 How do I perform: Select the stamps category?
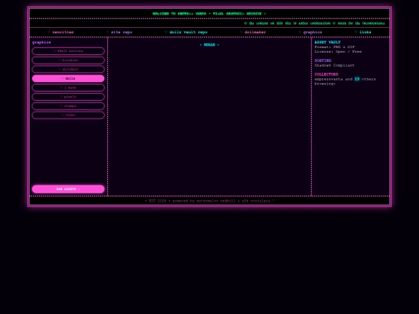coord(68,106)
